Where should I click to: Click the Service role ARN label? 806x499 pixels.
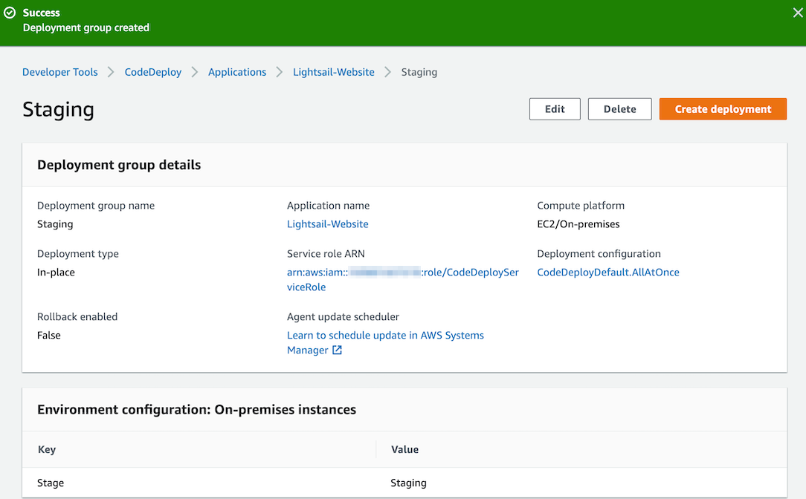pyautogui.click(x=326, y=254)
